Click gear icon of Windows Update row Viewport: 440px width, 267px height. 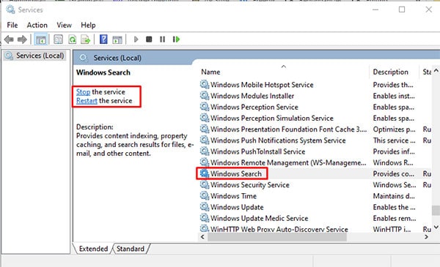(205, 207)
